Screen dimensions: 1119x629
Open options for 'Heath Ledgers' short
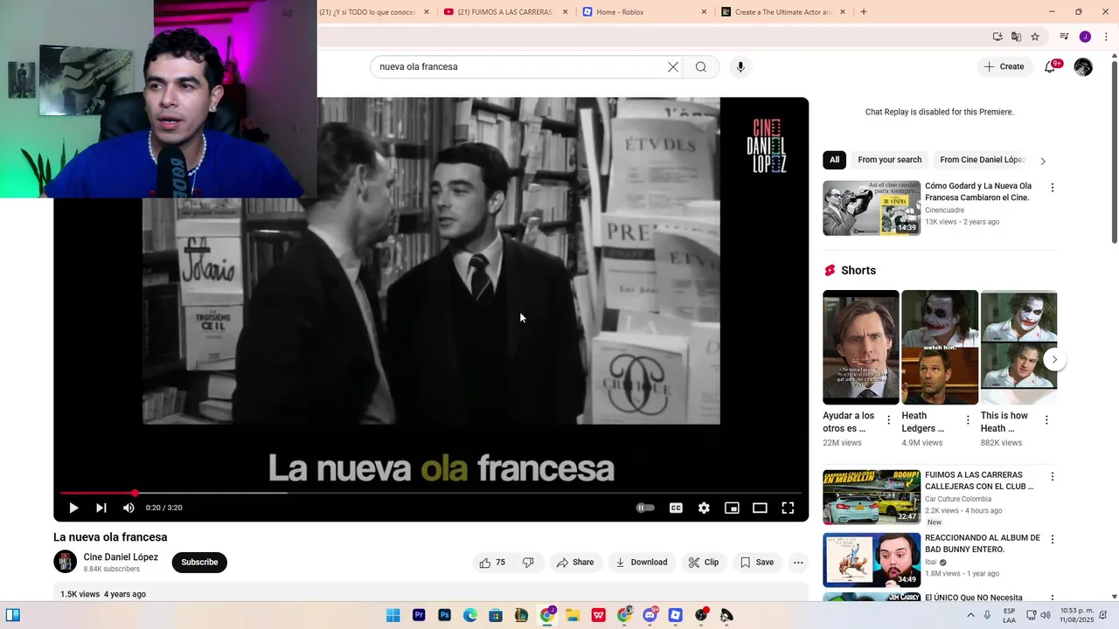968,420
